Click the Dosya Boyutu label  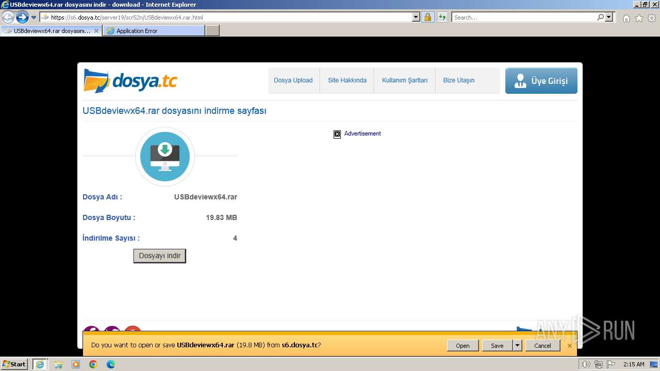109,217
